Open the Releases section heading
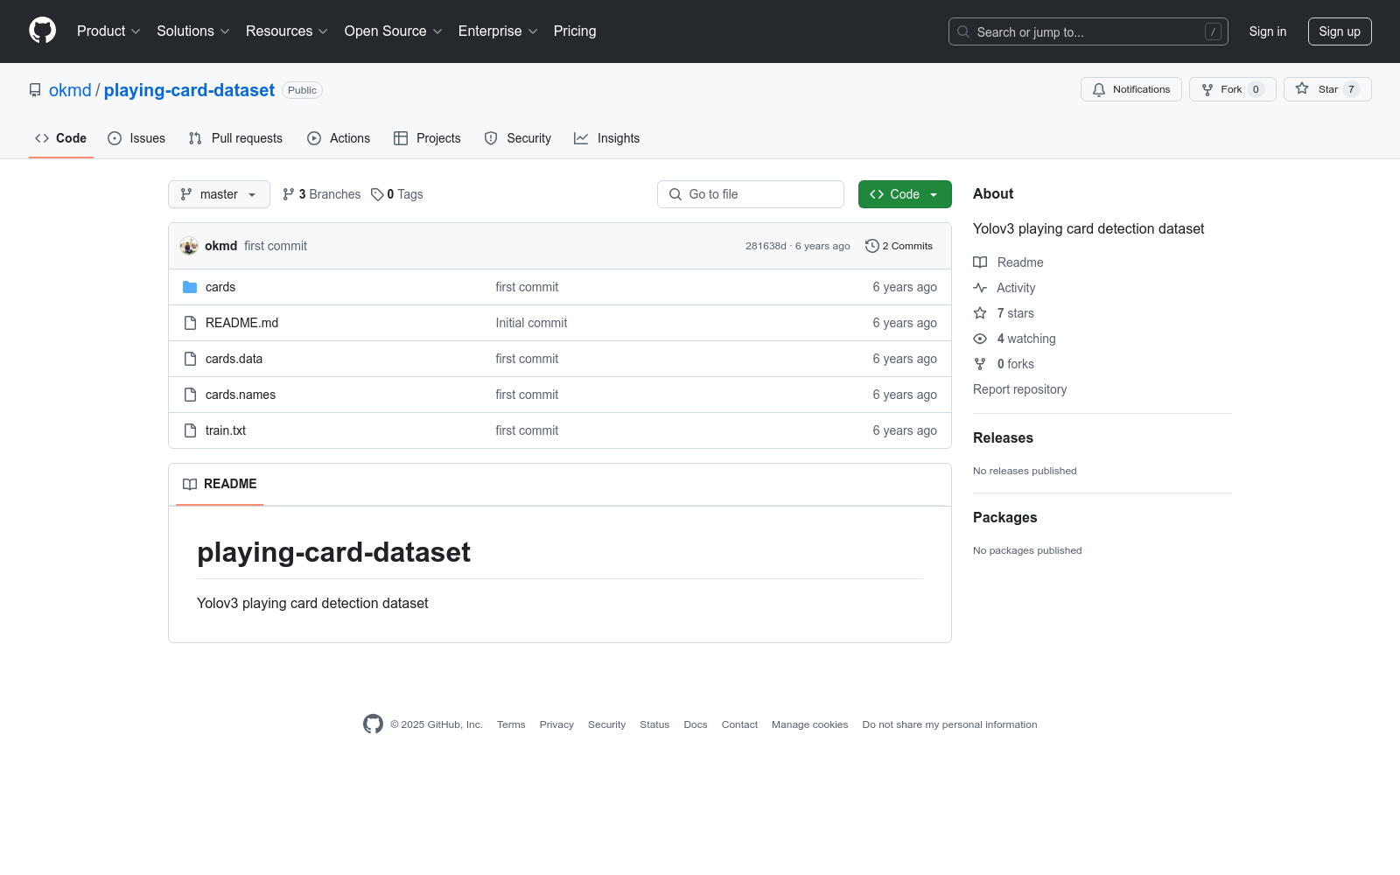 [1003, 438]
